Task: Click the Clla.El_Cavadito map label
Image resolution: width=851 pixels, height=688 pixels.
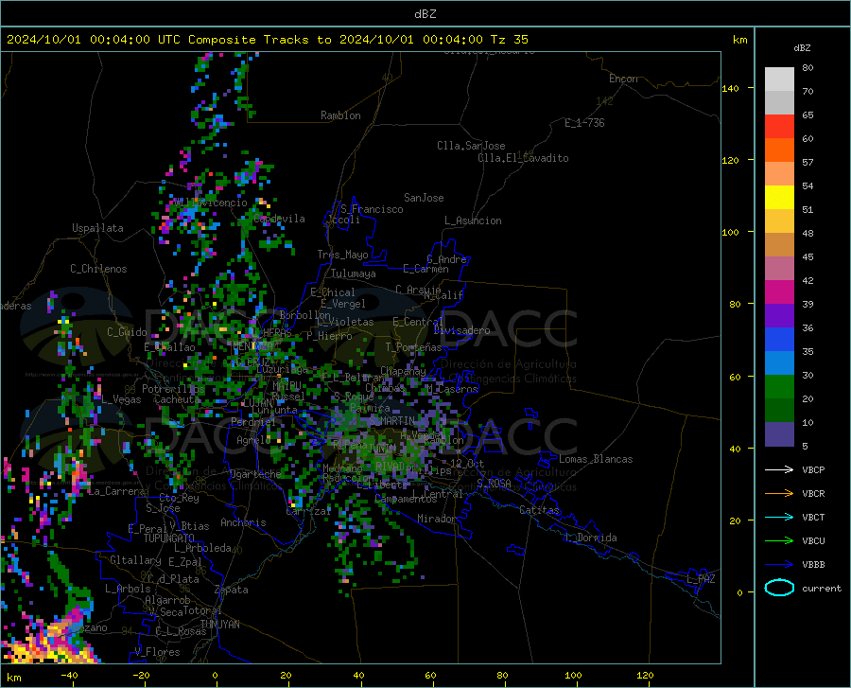Action: point(523,158)
